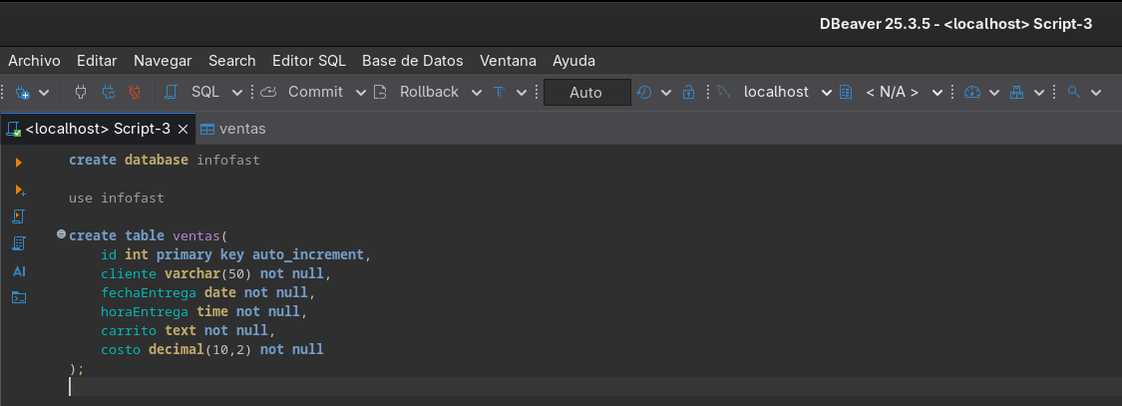Image resolution: width=1122 pixels, height=406 pixels.
Task: Click the terminal-style icon in editor sidebar
Action: click(19, 297)
